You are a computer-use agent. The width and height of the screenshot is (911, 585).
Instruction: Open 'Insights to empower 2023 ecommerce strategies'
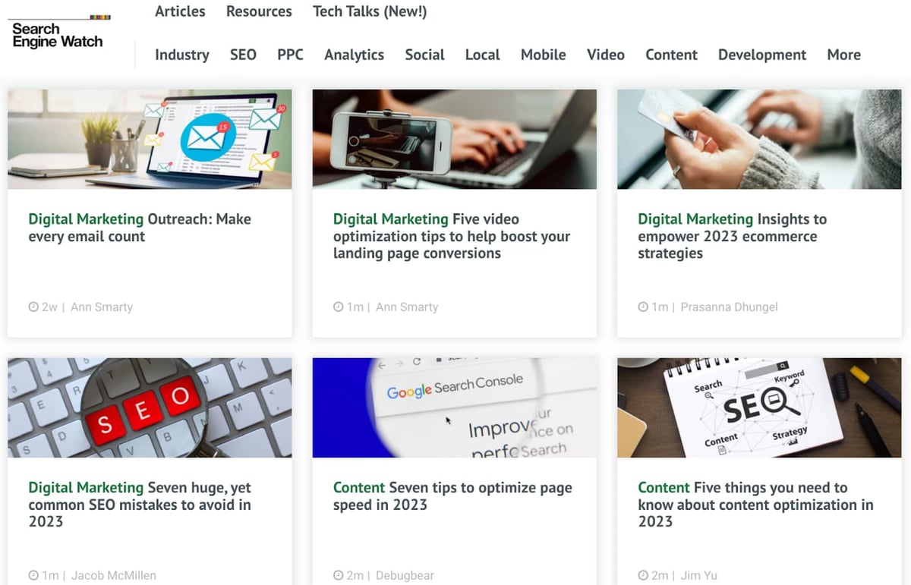tap(732, 236)
